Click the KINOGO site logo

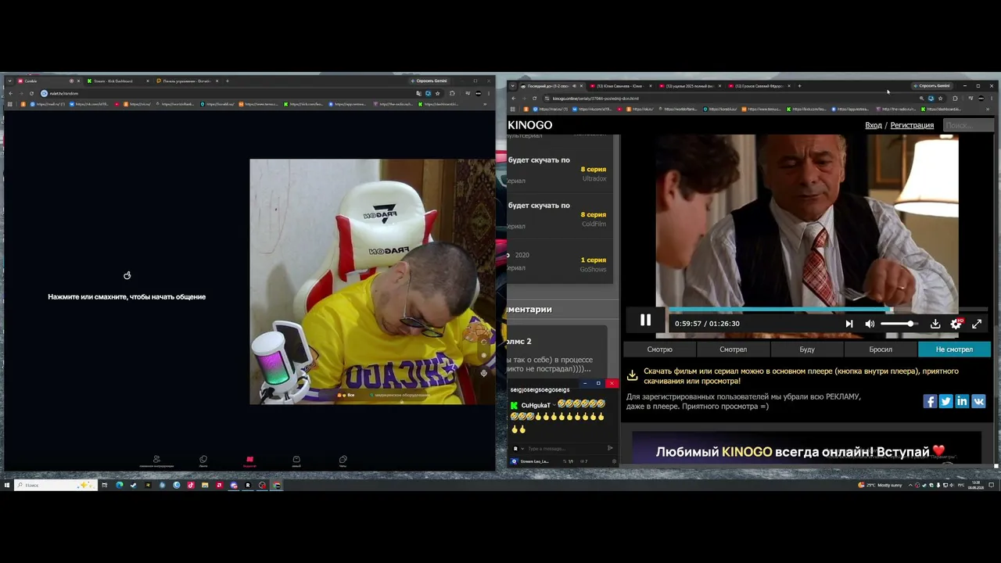530,125
